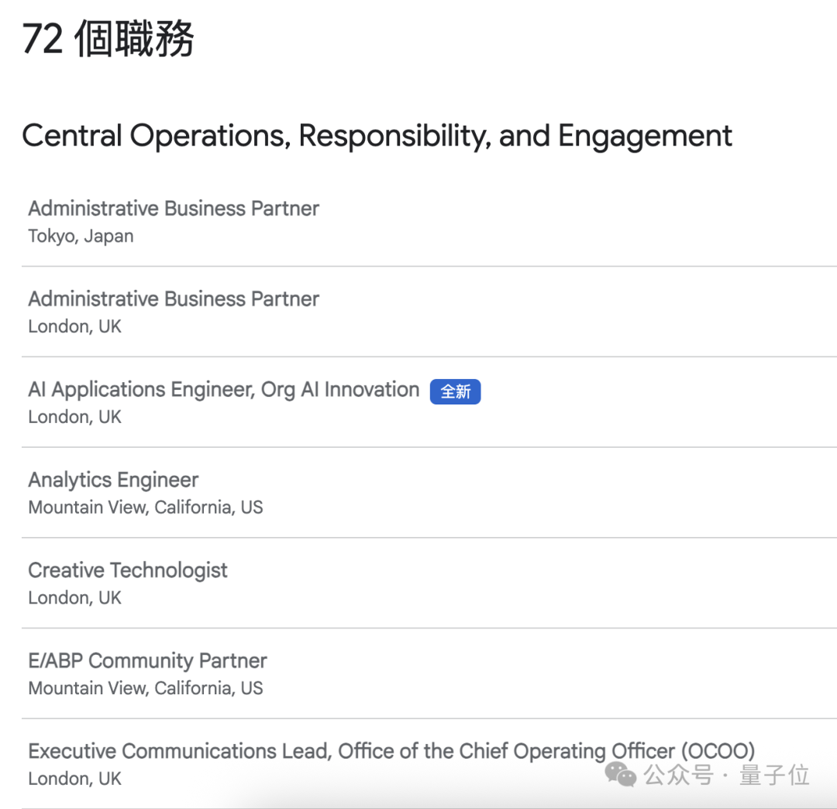Click the WeChat logo icon in the watermark
This screenshot has width=837, height=809.
click(620, 774)
